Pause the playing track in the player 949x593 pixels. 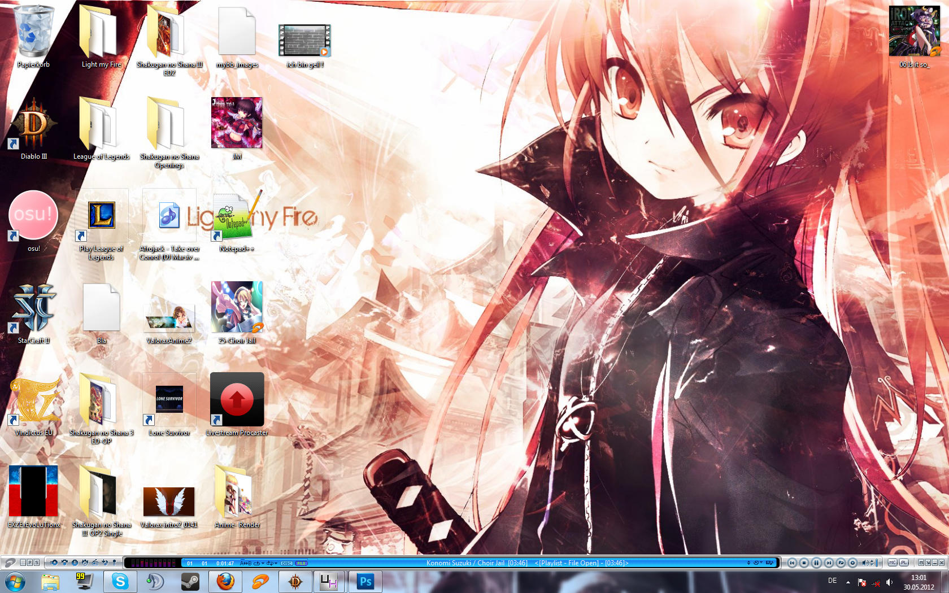coord(816,563)
